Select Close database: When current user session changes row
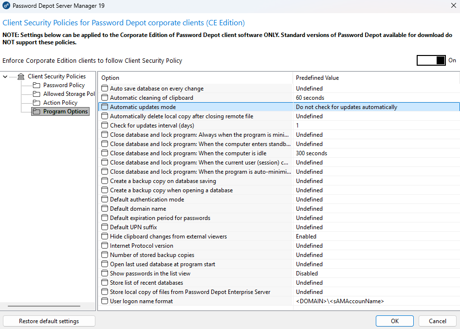 pos(279,163)
